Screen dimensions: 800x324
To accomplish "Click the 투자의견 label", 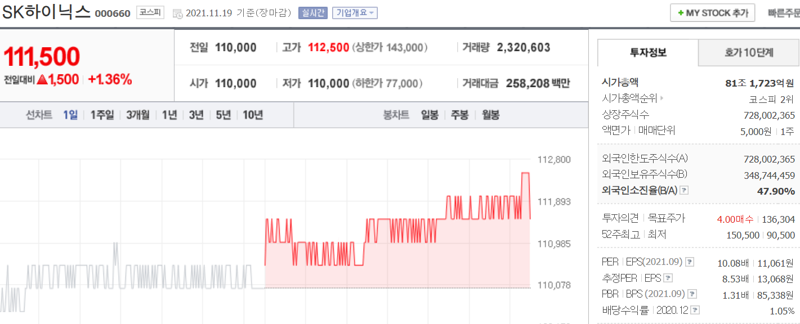I will [620, 218].
